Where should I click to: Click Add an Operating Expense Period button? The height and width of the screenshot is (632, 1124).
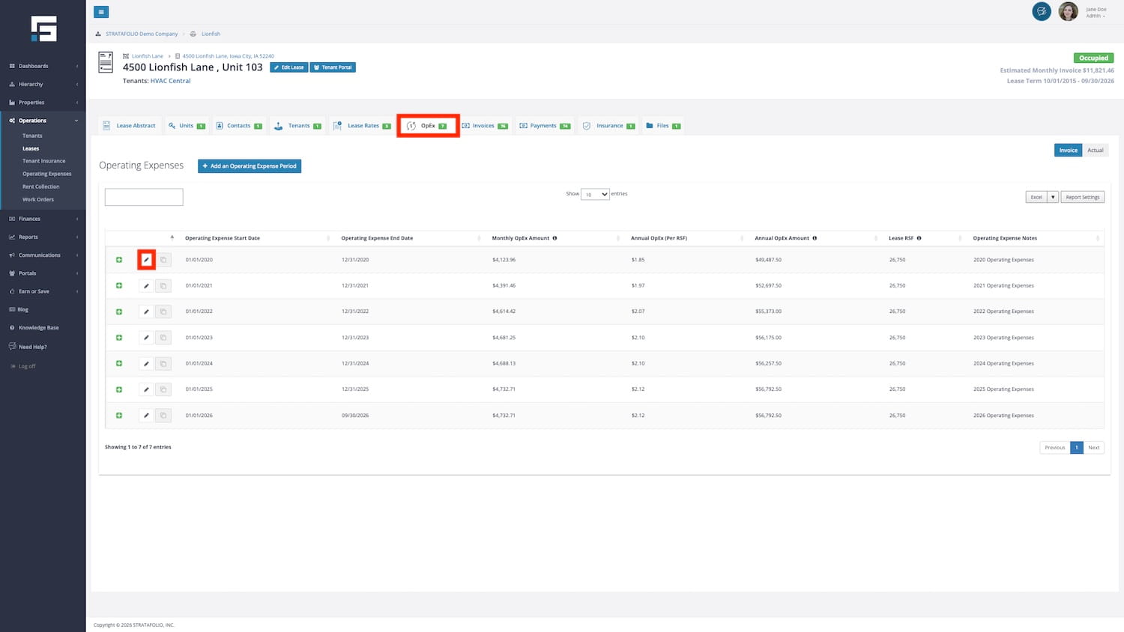pyautogui.click(x=250, y=166)
